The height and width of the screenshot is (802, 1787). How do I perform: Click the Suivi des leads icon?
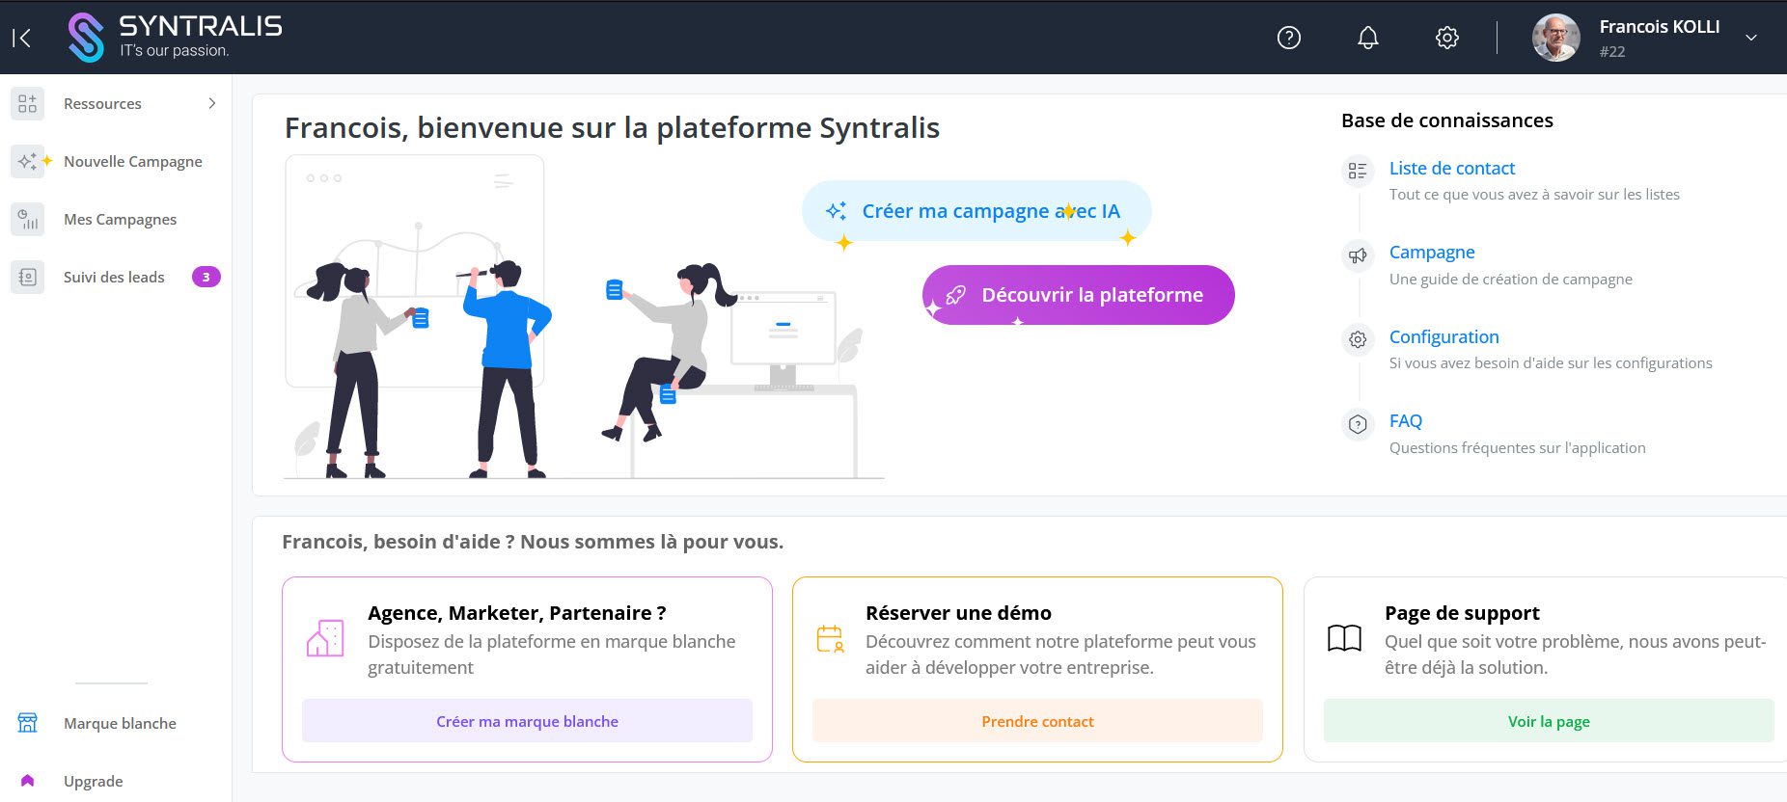(27, 277)
